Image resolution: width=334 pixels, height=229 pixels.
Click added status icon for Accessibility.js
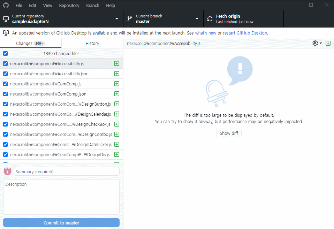[117, 63]
